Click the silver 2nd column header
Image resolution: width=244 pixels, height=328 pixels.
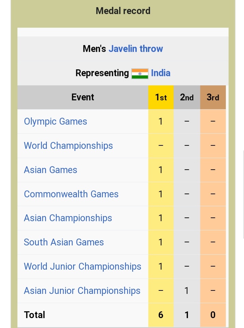pyautogui.click(x=187, y=97)
